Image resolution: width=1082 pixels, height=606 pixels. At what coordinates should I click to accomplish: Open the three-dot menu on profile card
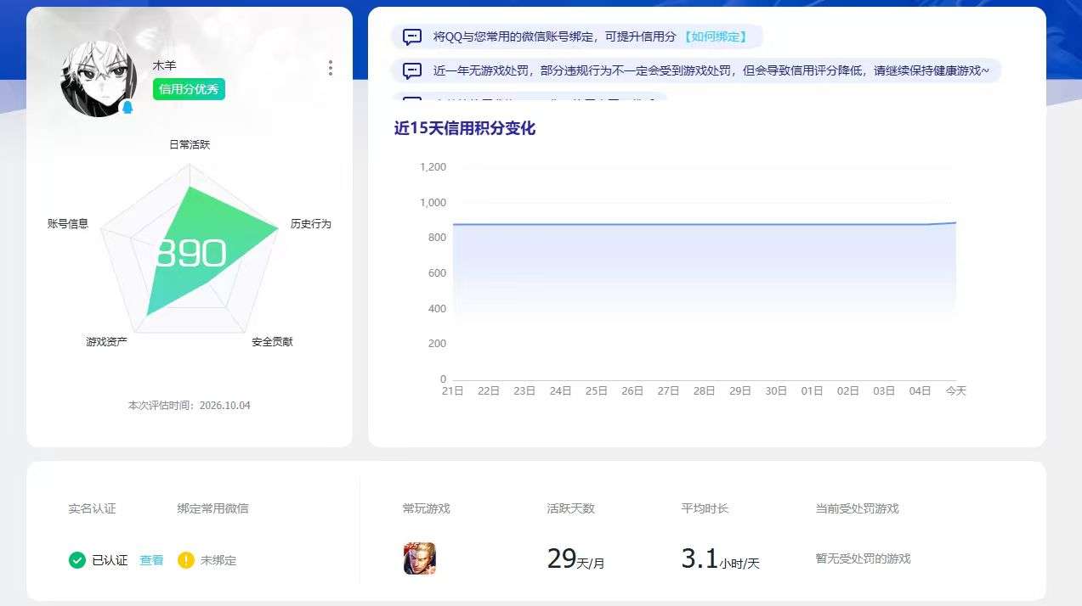(x=331, y=68)
